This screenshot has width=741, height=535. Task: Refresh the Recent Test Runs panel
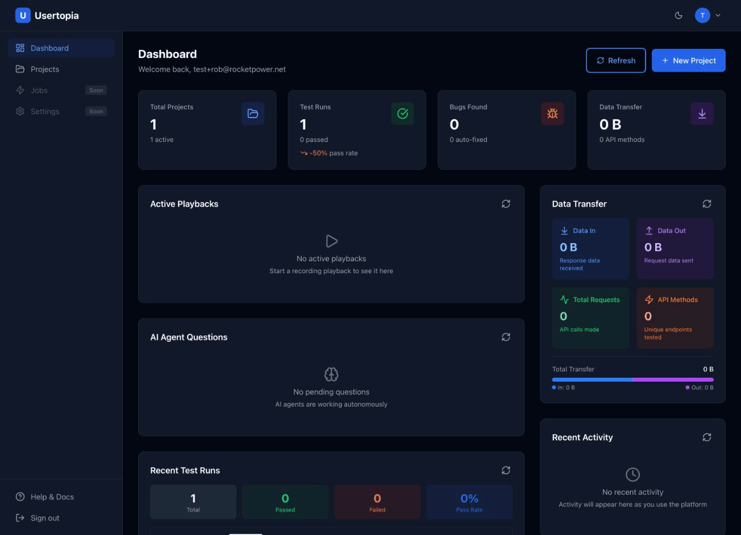click(506, 470)
